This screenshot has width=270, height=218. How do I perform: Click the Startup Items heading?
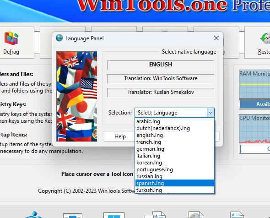[x=14, y=135]
